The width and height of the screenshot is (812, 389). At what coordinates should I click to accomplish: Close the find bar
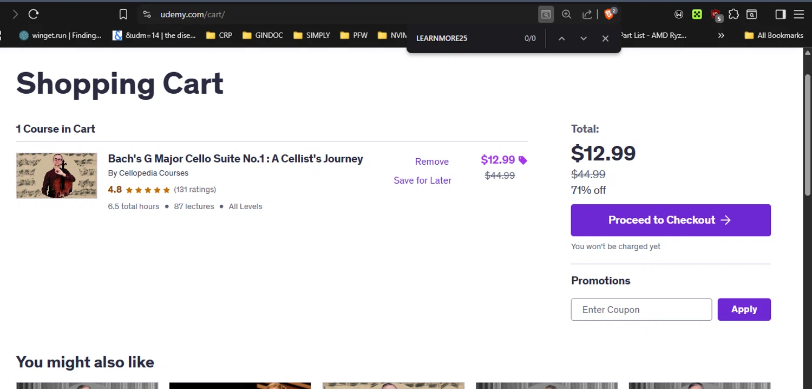click(605, 38)
